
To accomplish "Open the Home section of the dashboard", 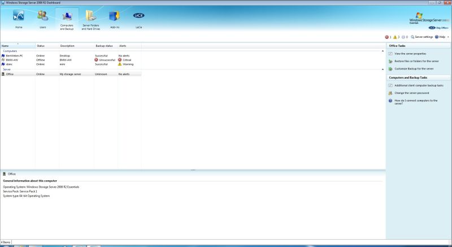I will 19,19.
